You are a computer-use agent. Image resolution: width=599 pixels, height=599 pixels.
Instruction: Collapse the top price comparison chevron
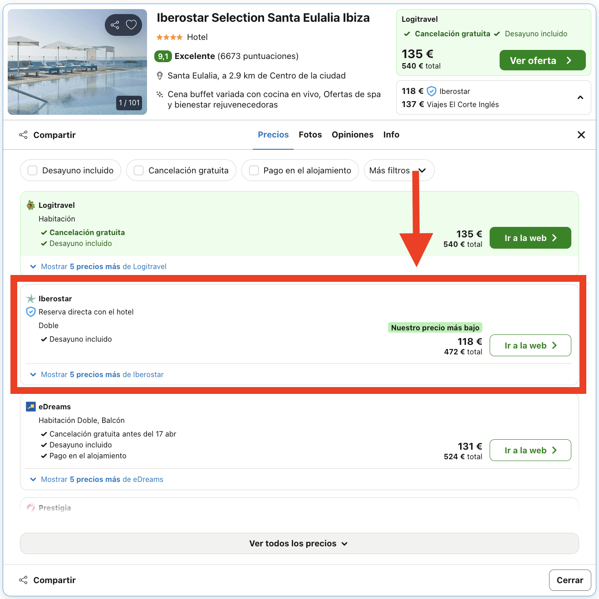tap(580, 98)
